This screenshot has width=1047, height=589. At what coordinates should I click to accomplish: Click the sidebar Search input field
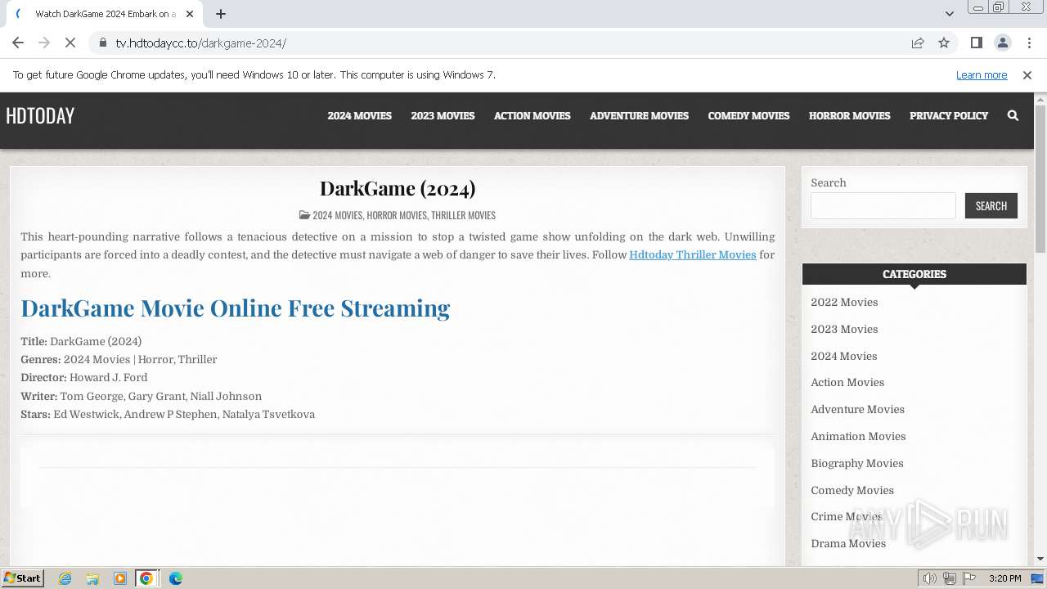coord(883,205)
